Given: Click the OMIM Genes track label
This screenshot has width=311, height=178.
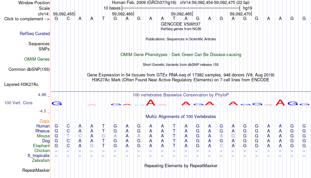Looking at the screenshot, I should (37, 59).
